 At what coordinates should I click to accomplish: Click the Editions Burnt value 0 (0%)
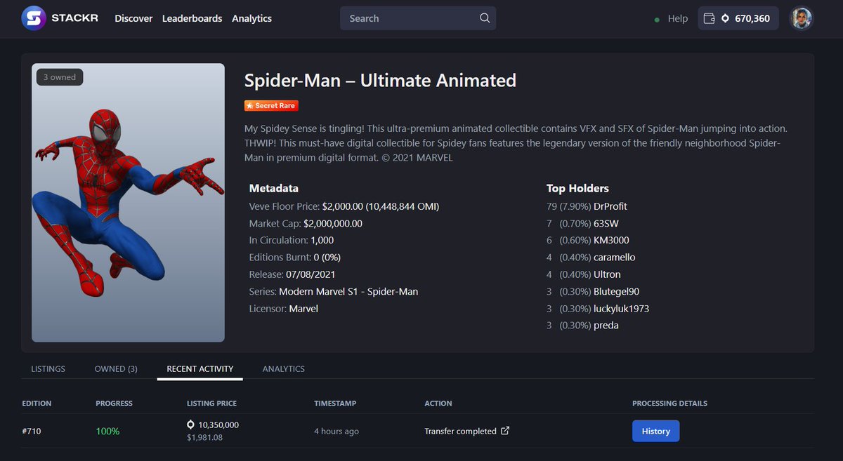click(x=326, y=258)
